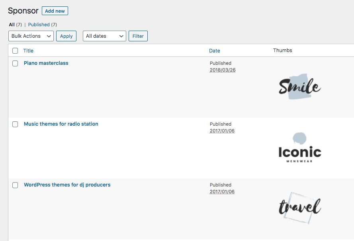354x241 pixels.
Task: Expand the All dates dropdown
Action: click(104, 36)
